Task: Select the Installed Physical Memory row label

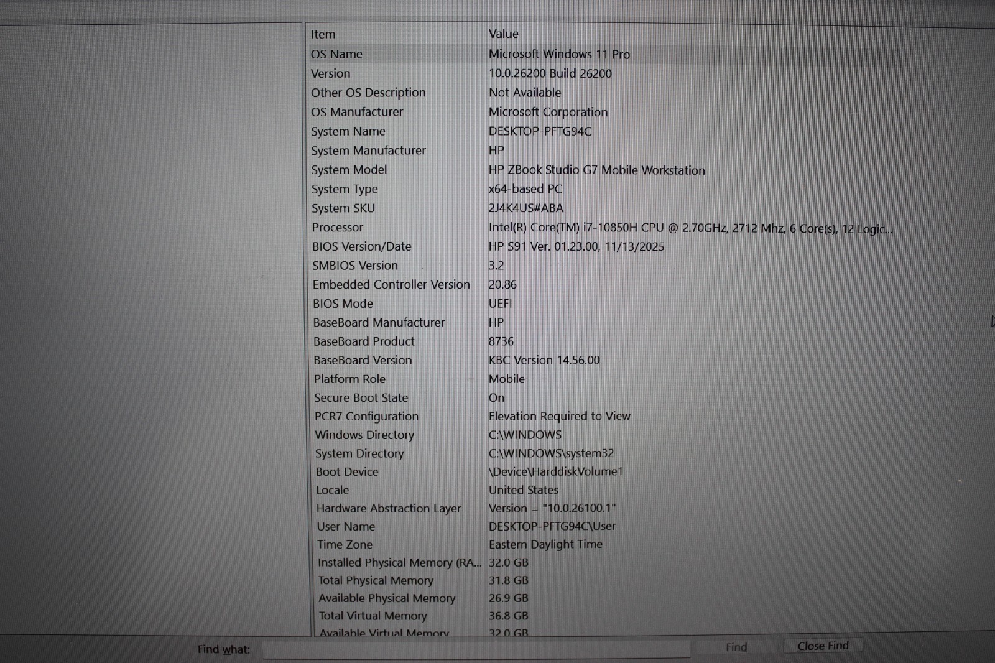Action: pyautogui.click(x=399, y=562)
